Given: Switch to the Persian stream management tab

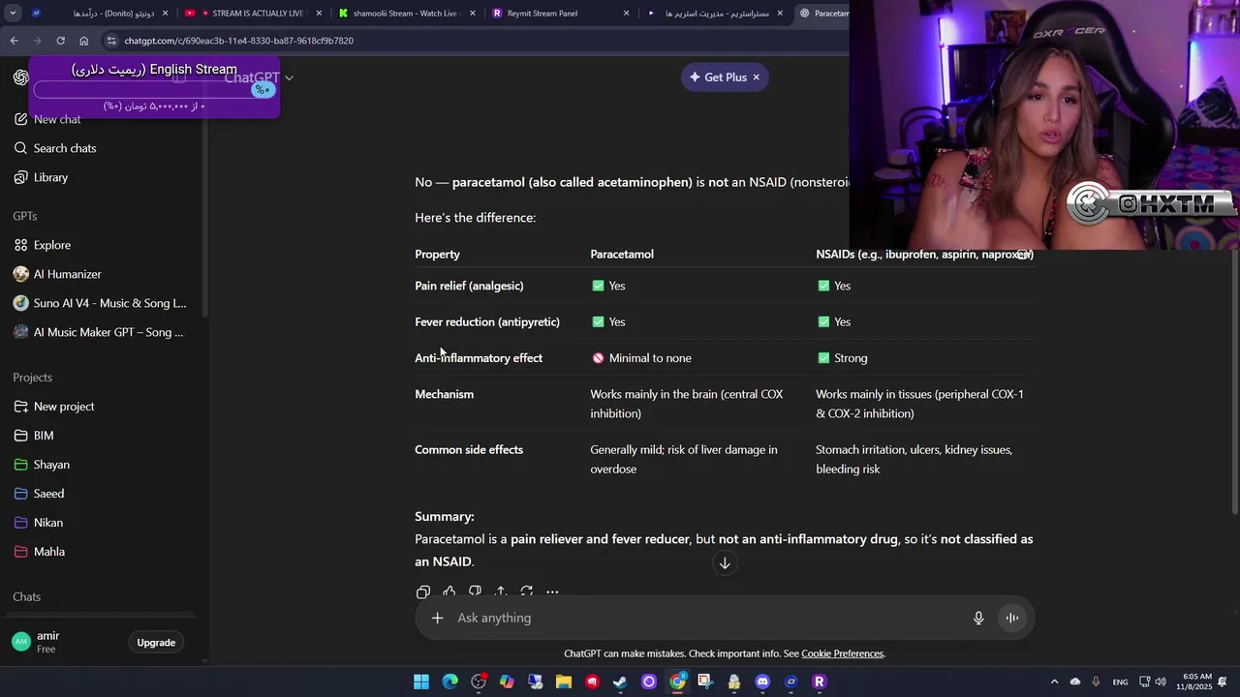Looking at the screenshot, I should (x=715, y=14).
